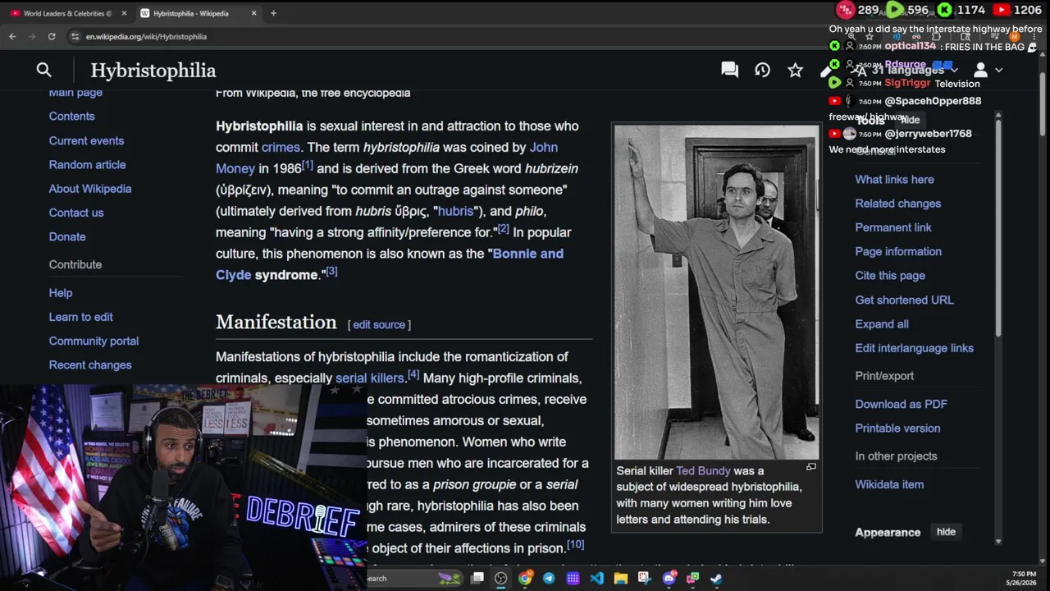Reload the page in Chrome
Image resolution: width=1050 pixels, height=591 pixels.
52,36
